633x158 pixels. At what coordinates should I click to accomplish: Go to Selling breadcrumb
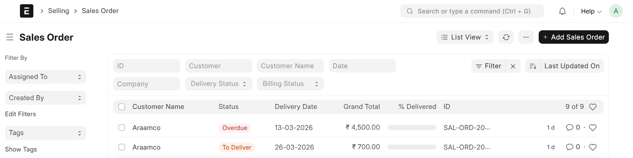click(x=58, y=11)
